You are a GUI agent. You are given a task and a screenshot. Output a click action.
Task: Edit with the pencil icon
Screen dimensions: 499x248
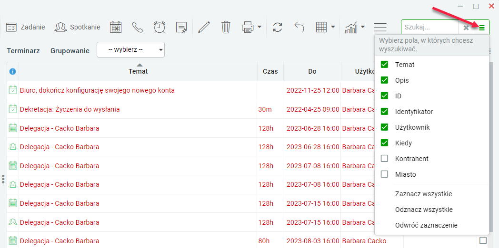coord(204,27)
